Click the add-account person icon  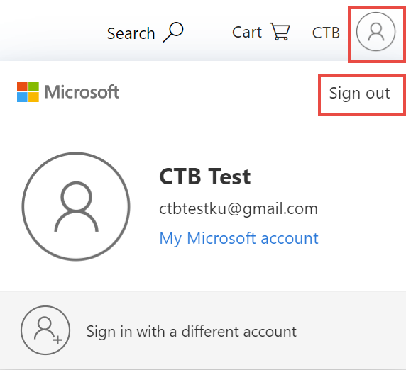tap(45, 330)
